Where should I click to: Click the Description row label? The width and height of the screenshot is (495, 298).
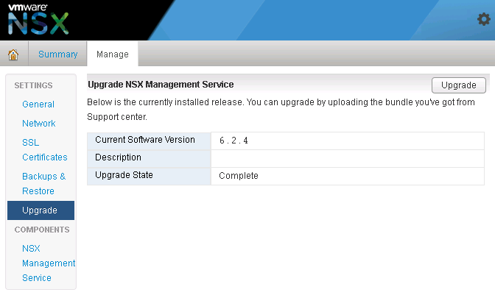click(118, 157)
